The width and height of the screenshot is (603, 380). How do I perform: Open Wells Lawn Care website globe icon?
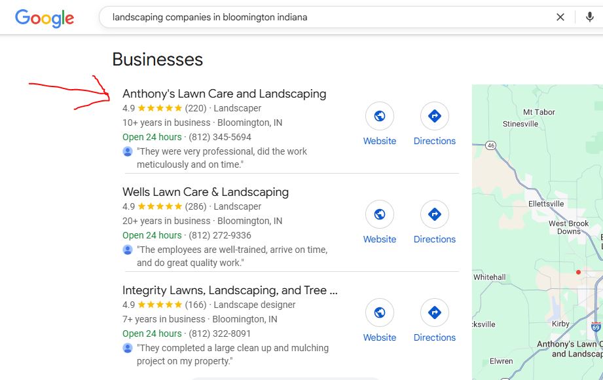tap(380, 215)
